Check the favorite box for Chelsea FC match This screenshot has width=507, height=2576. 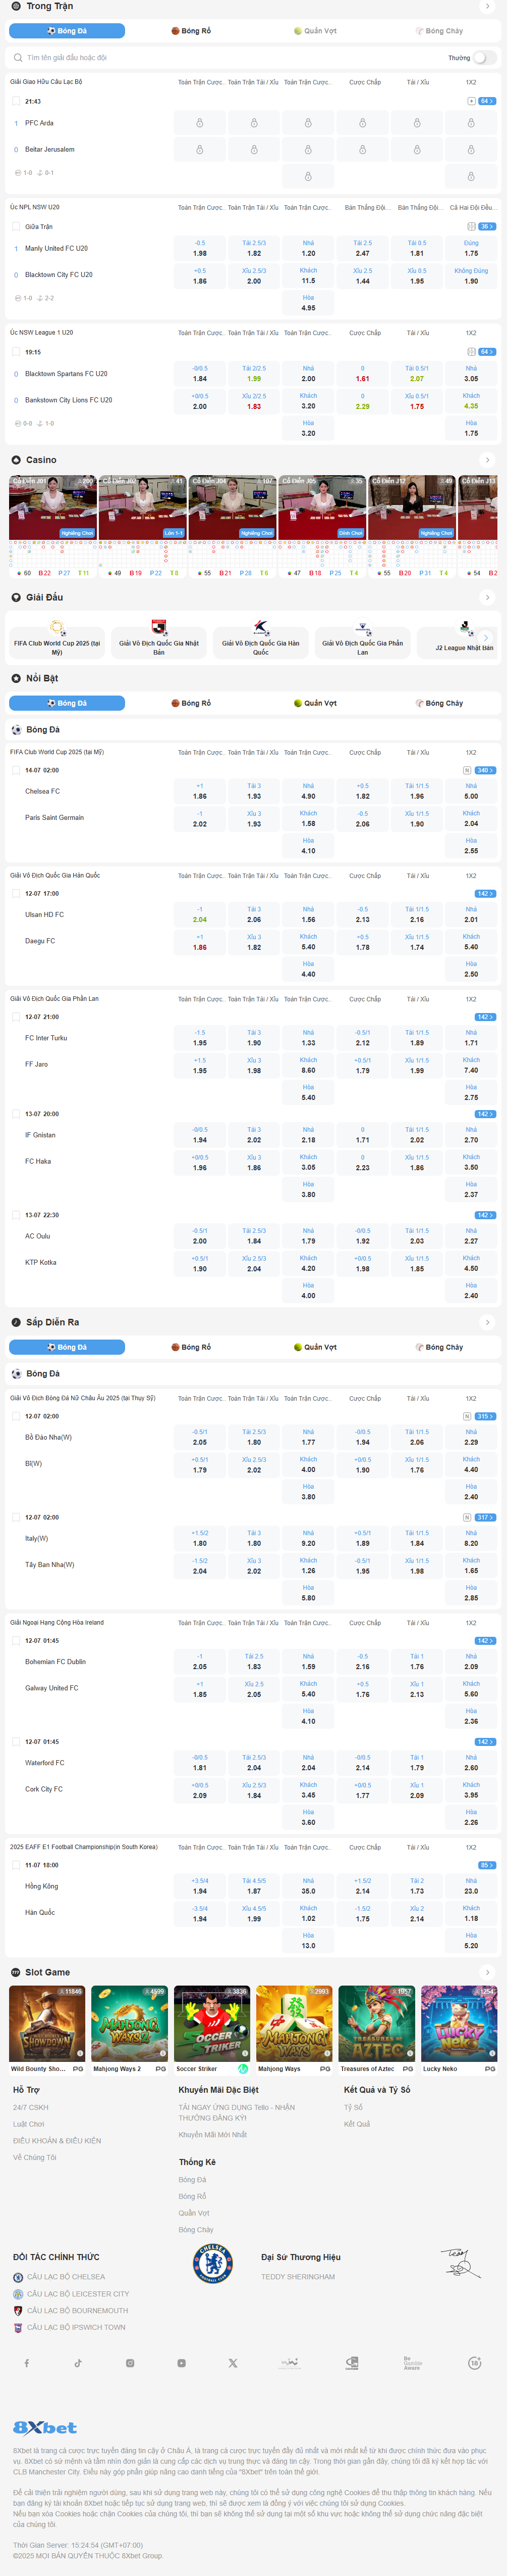(x=16, y=770)
